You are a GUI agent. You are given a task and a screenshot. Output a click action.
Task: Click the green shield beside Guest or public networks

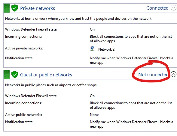pyautogui.click(x=15, y=75)
